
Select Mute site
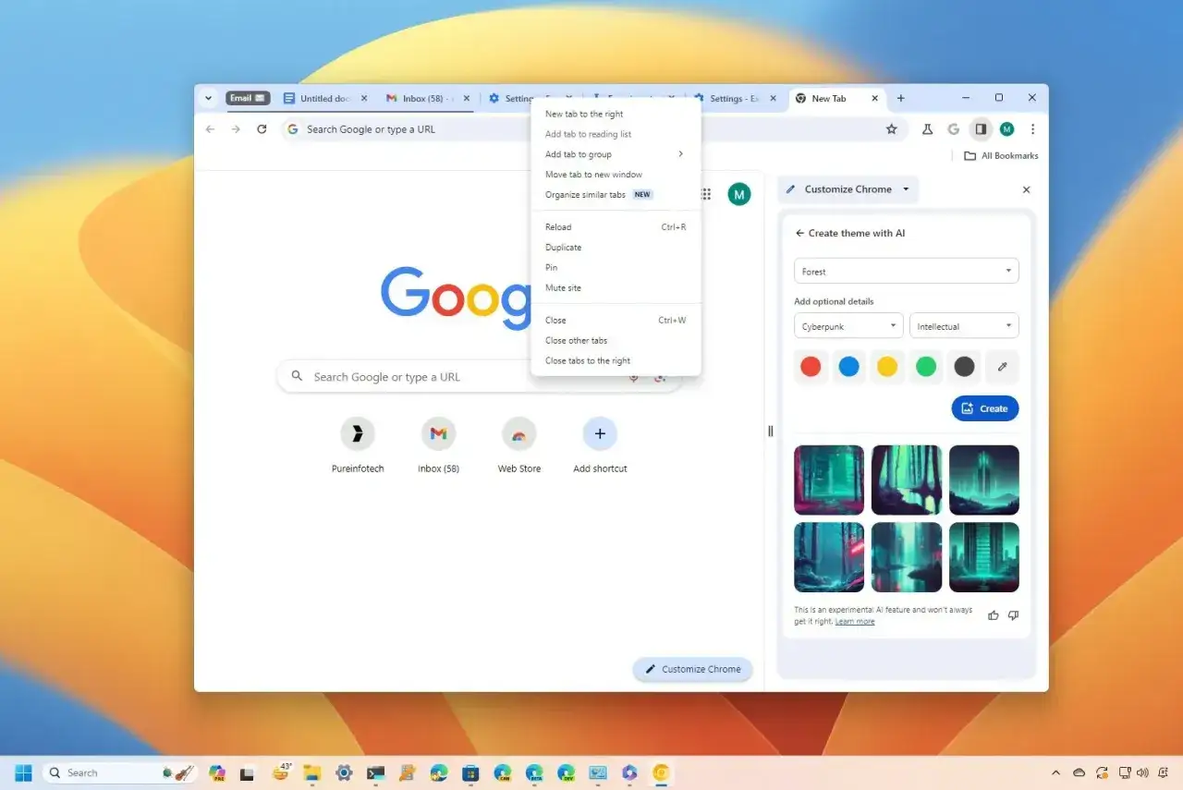616,287
